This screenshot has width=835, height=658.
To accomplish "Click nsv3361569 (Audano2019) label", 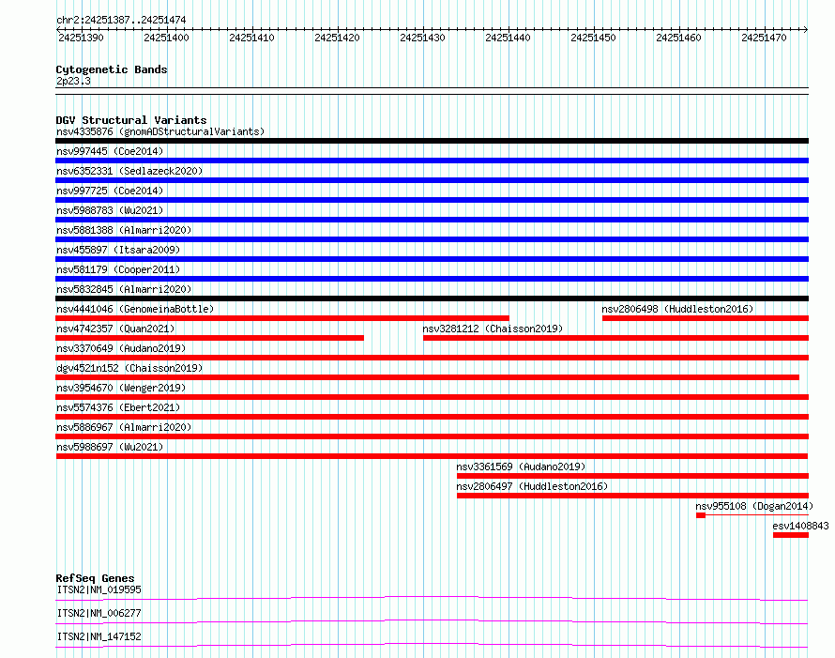I will (x=521, y=467).
